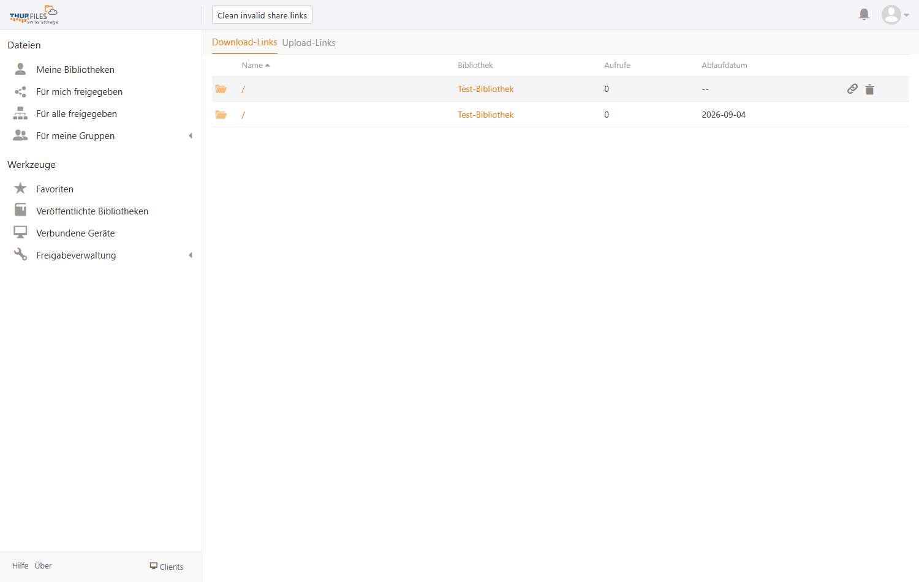This screenshot has height=582, width=919.
Task: Click the 2026-09-04 expiry date
Action: tap(724, 115)
